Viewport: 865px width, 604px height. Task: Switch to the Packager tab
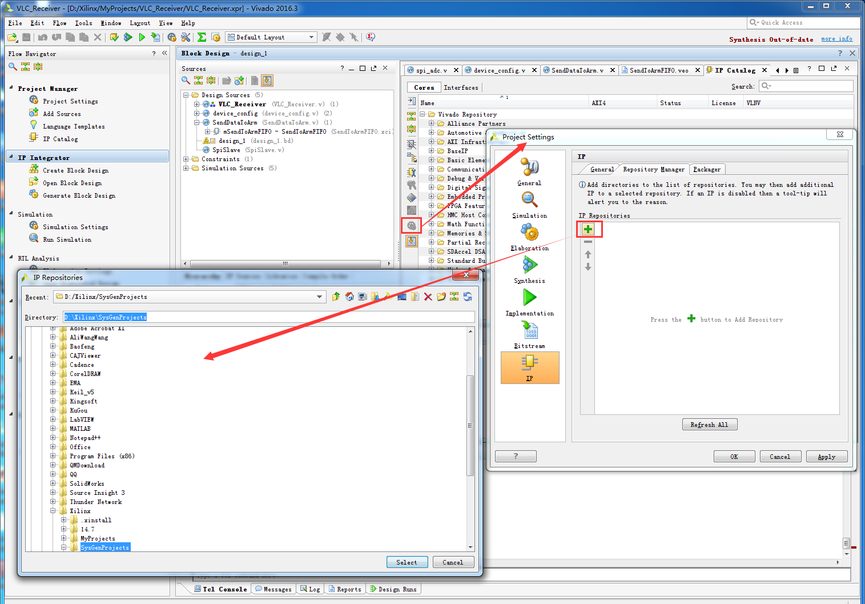(x=706, y=169)
